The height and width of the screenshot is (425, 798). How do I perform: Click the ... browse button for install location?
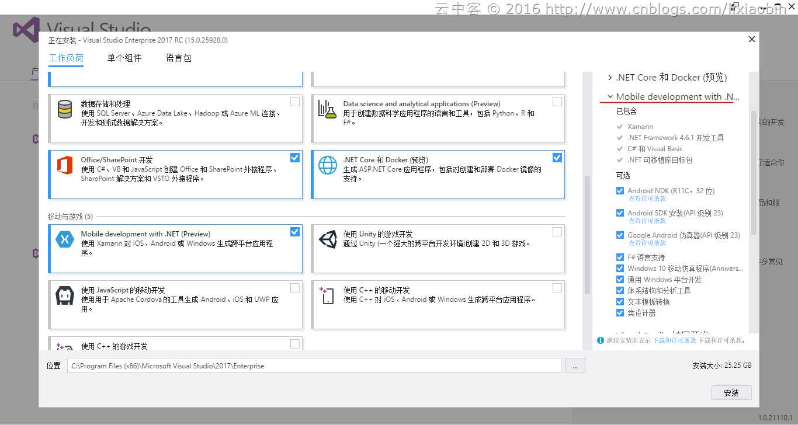tap(575, 365)
